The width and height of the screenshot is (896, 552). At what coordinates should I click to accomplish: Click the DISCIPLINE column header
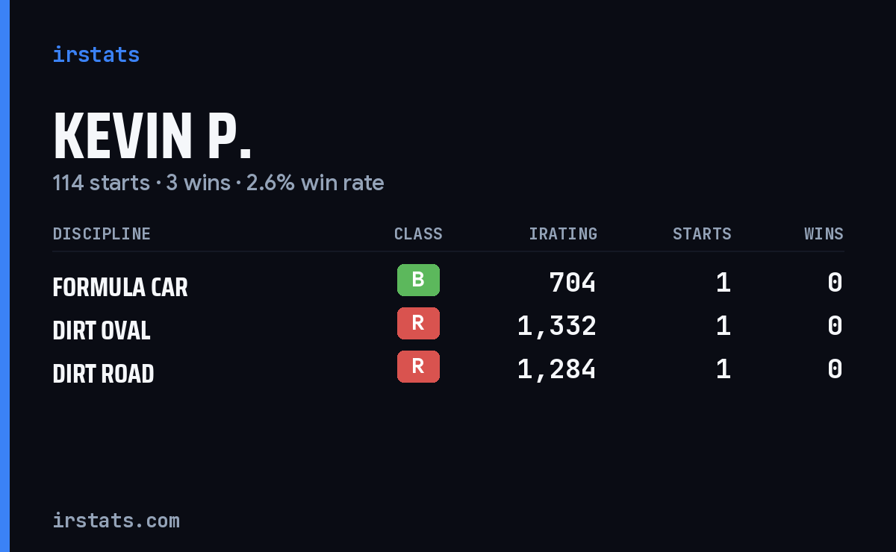102,233
